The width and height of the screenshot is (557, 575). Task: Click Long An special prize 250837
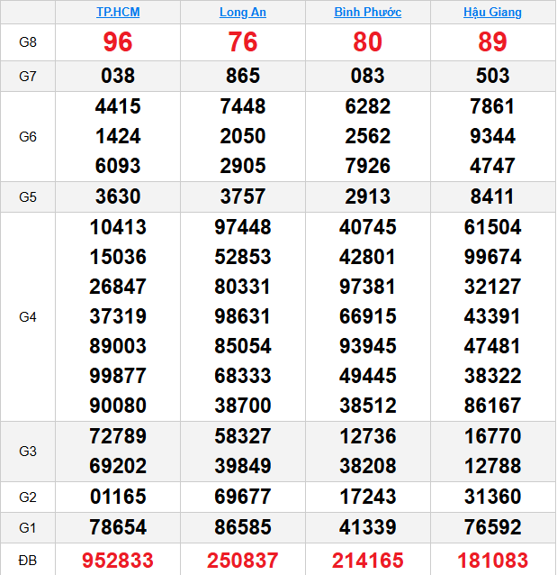(243, 561)
